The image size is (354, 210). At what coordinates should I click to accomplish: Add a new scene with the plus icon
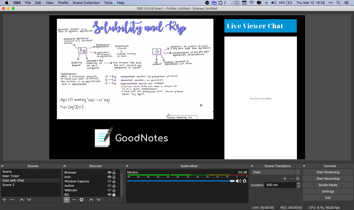4,200
